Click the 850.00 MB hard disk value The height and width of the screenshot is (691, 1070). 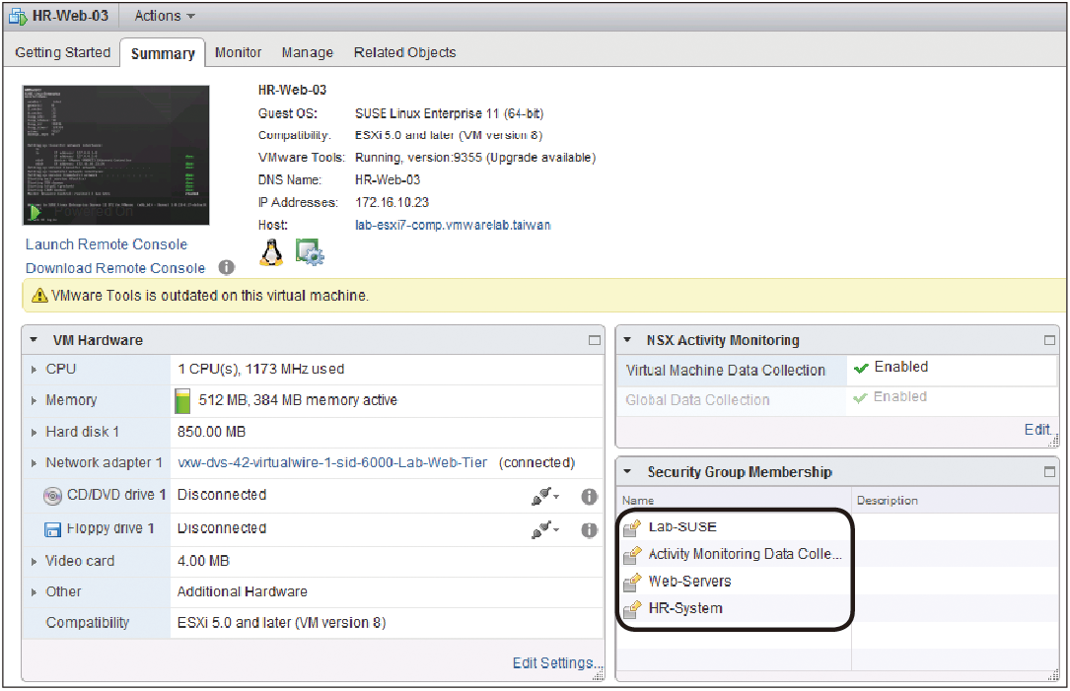coord(212,433)
